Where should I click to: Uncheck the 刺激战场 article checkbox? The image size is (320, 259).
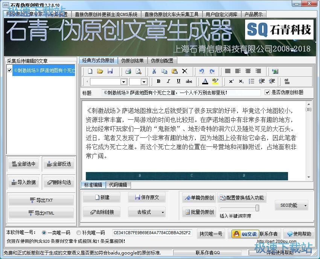click(x=9, y=70)
